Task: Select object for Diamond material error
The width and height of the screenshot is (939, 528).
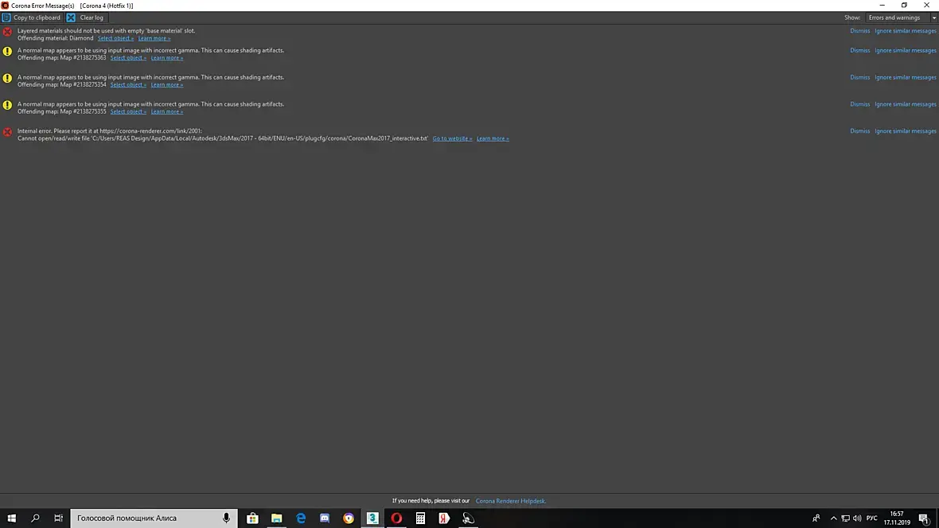Action: click(x=115, y=38)
